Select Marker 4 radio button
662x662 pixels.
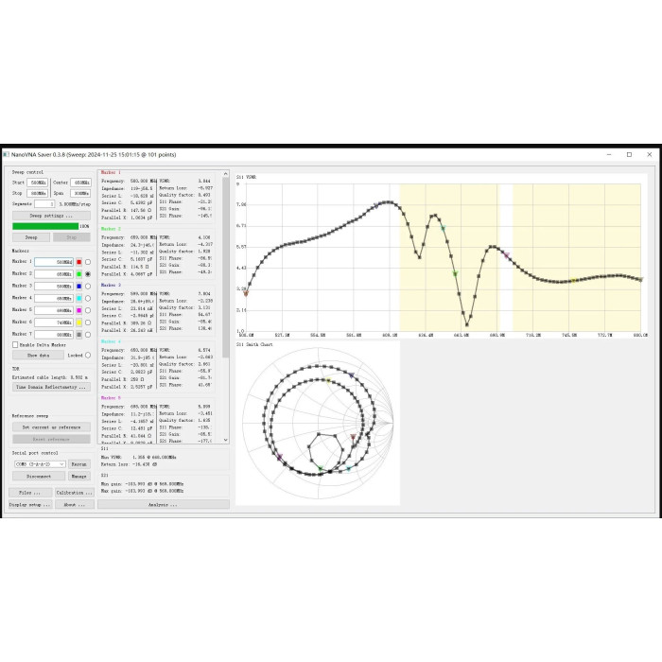pyautogui.click(x=88, y=299)
